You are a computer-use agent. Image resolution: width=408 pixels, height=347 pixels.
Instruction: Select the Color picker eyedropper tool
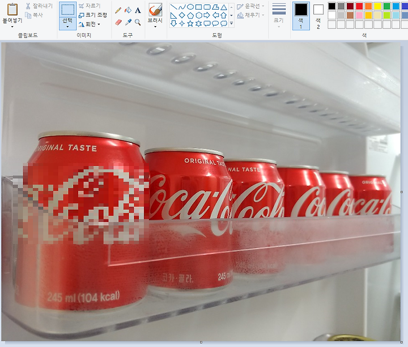pyautogui.click(x=128, y=22)
